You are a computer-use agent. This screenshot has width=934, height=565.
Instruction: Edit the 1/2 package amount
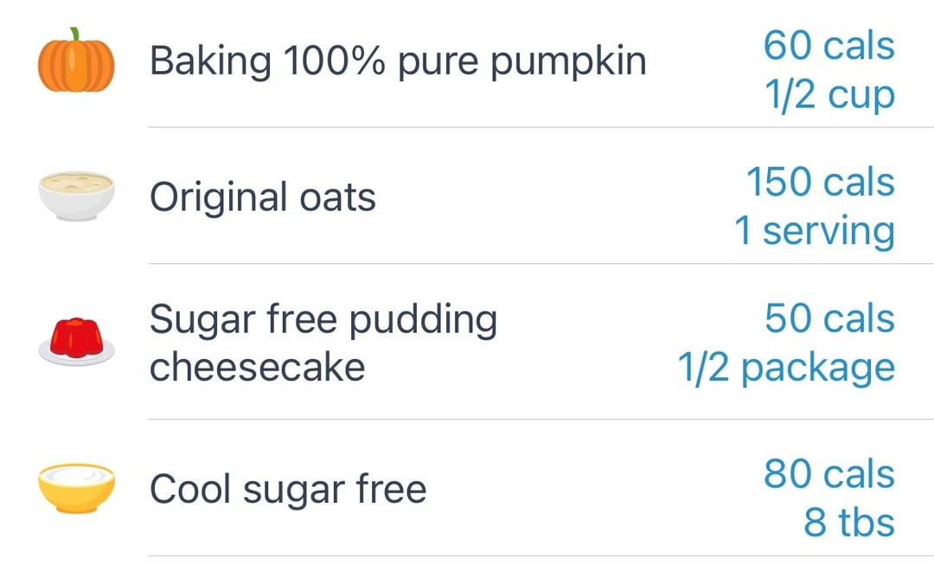[x=786, y=369]
